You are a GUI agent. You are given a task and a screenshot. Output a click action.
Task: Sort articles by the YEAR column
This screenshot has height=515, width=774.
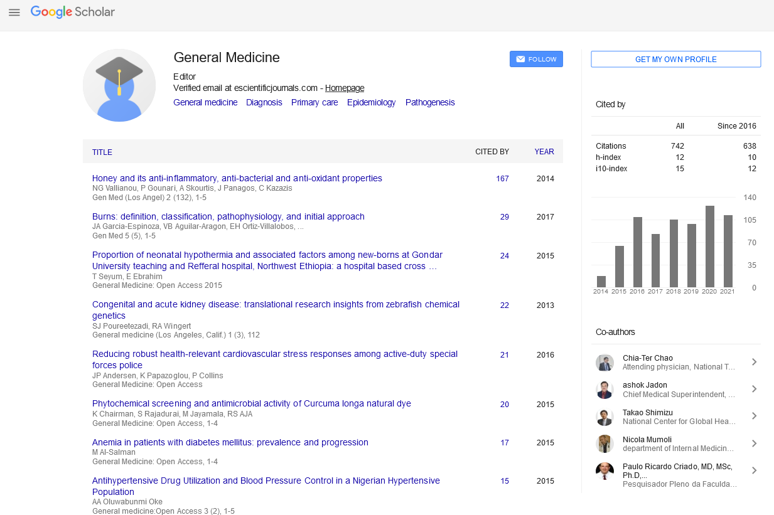(544, 152)
